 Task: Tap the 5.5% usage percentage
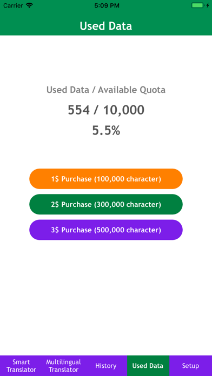tap(106, 130)
